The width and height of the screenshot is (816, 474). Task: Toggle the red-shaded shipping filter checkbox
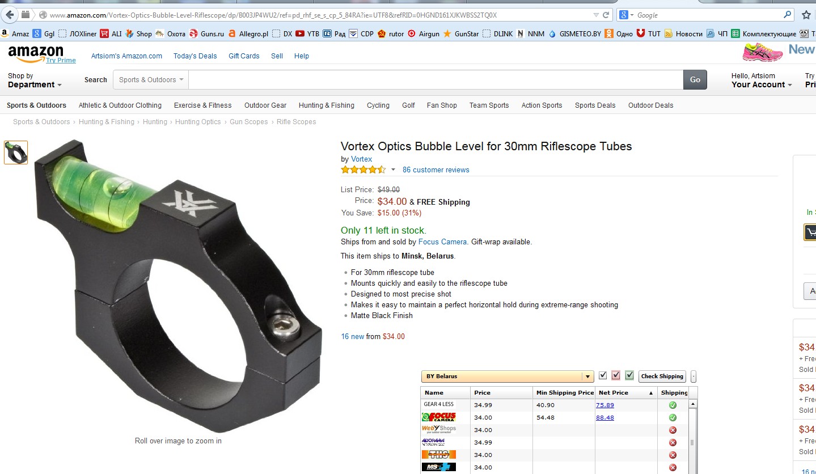pos(616,375)
